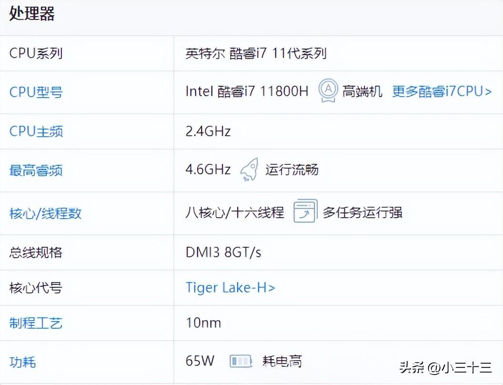Select the 处理器 section heading
Image resolution: width=503 pixels, height=385 pixels.
pyautogui.click(x=32, y=13)
